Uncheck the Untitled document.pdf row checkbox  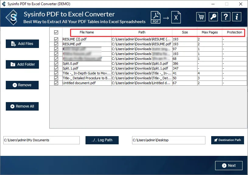[56, 83]
